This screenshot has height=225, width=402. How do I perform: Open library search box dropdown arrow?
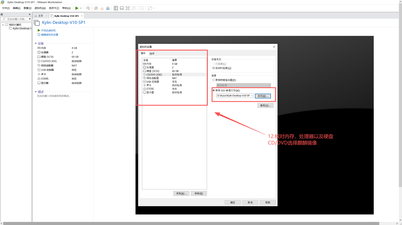tap(30, 19)
